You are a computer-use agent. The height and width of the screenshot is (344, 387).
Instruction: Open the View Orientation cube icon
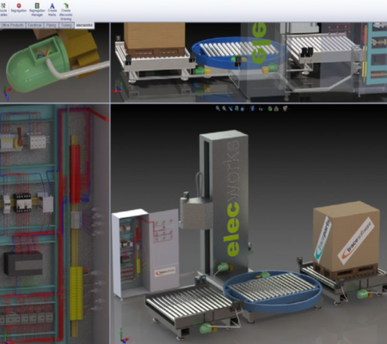243,108
